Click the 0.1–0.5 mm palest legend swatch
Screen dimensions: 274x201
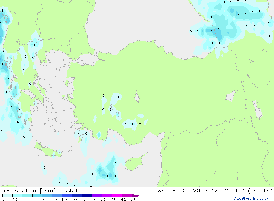(x=7, y=196)
